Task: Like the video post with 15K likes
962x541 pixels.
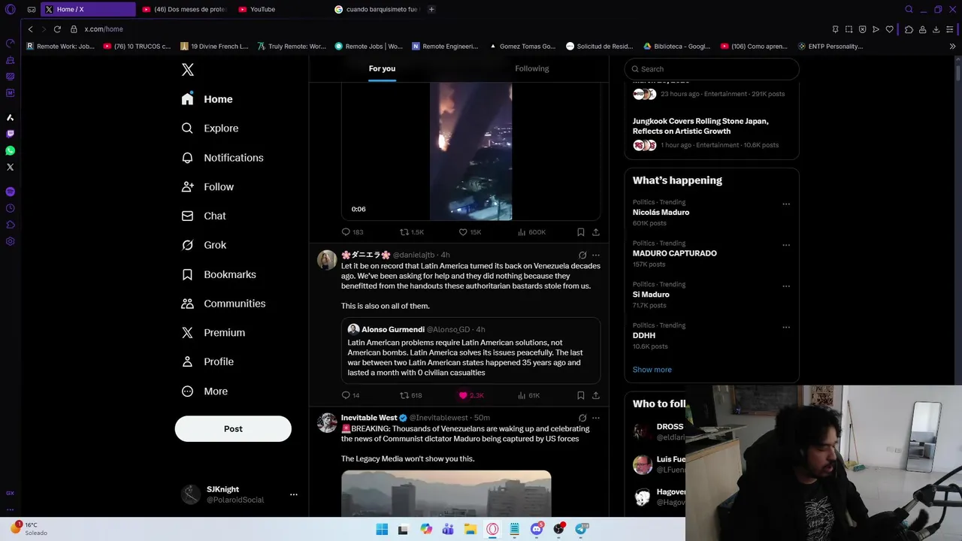Action: pos(470,232)
